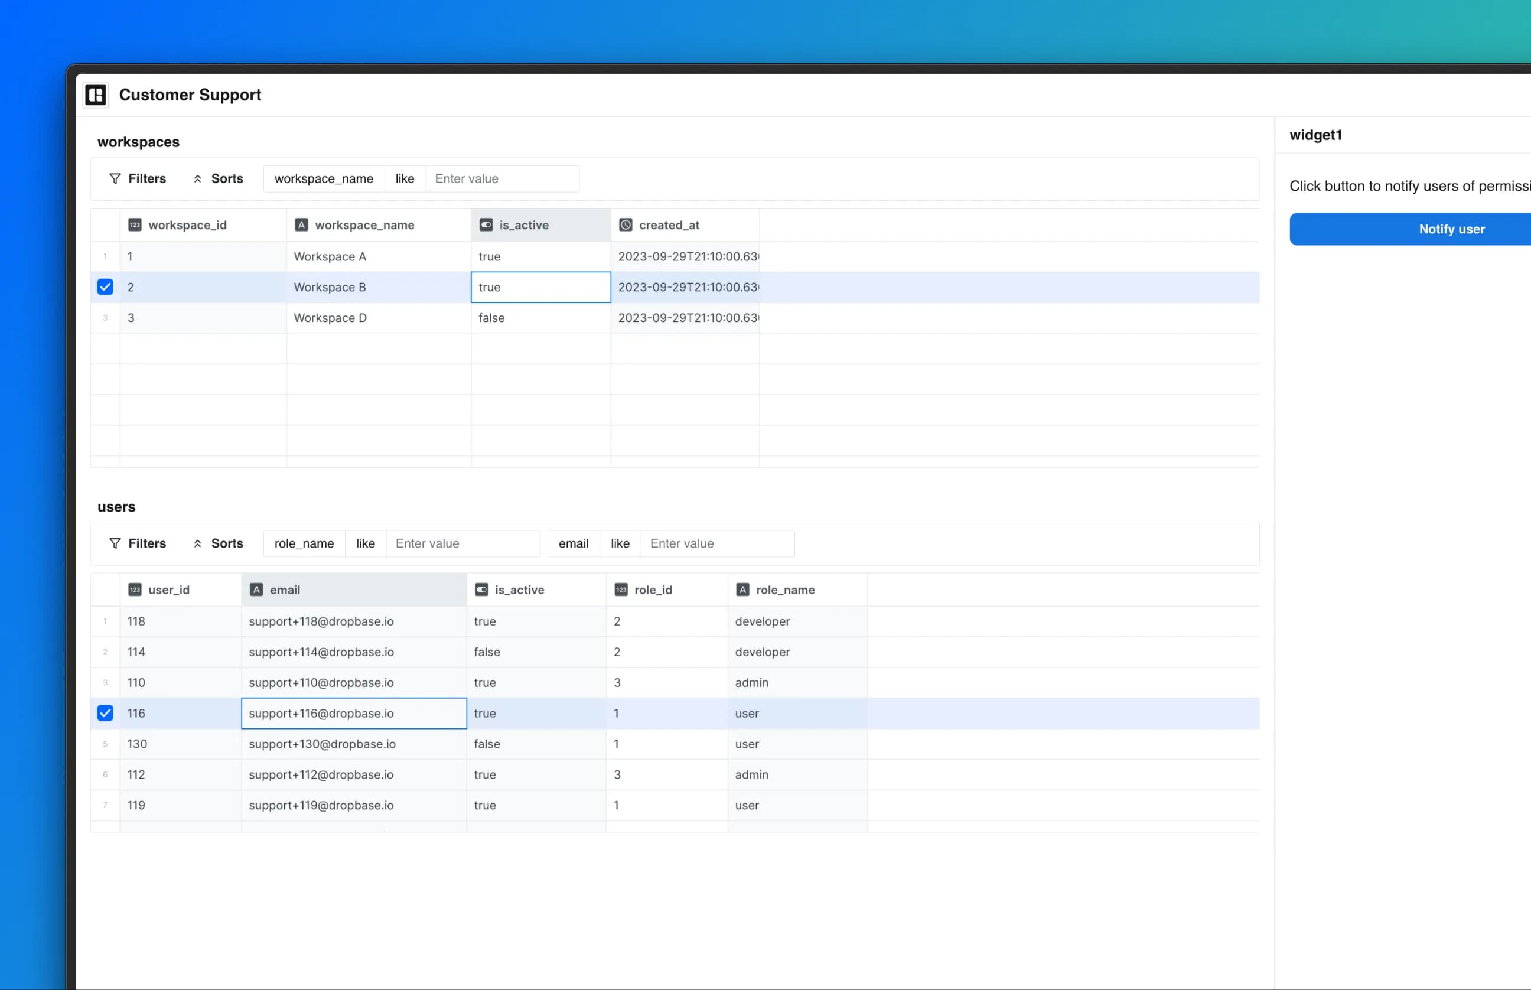The image size is (1531, 990).
Task: Click the Customer Support app logo icon
Action: coord(95,95)
